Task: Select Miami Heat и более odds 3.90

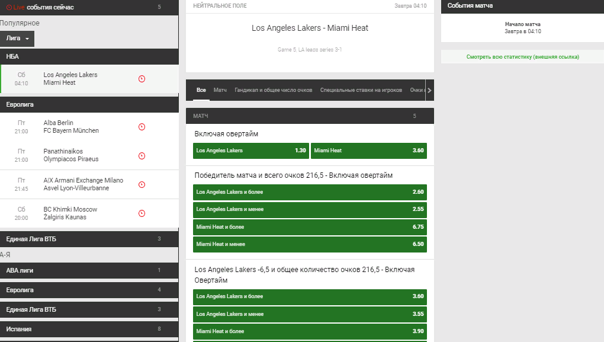Action: pos(310,331)
